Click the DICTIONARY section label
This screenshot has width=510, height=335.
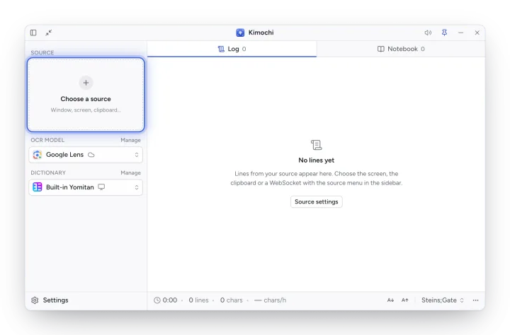tap(48, 172)
